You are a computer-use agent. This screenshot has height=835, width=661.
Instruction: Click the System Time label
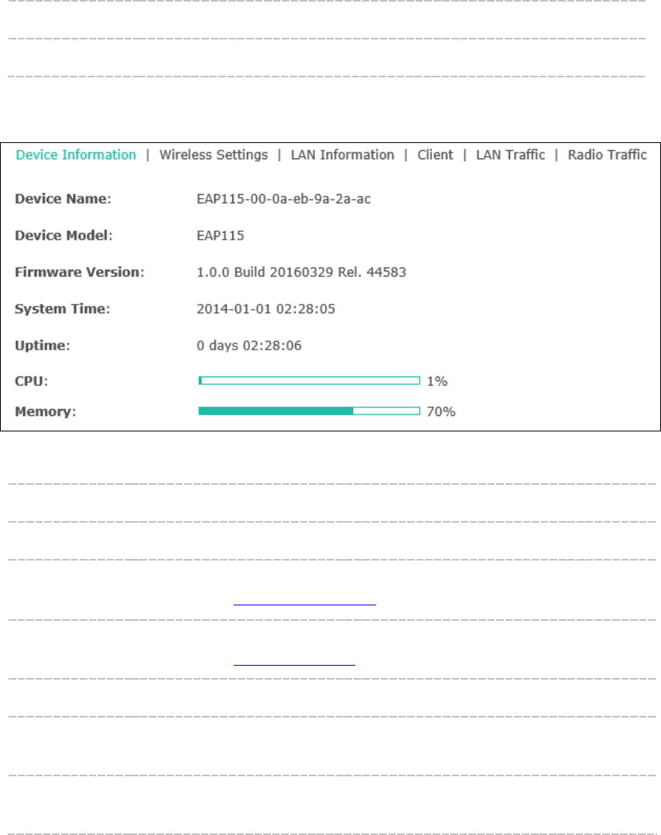[63, 308]
